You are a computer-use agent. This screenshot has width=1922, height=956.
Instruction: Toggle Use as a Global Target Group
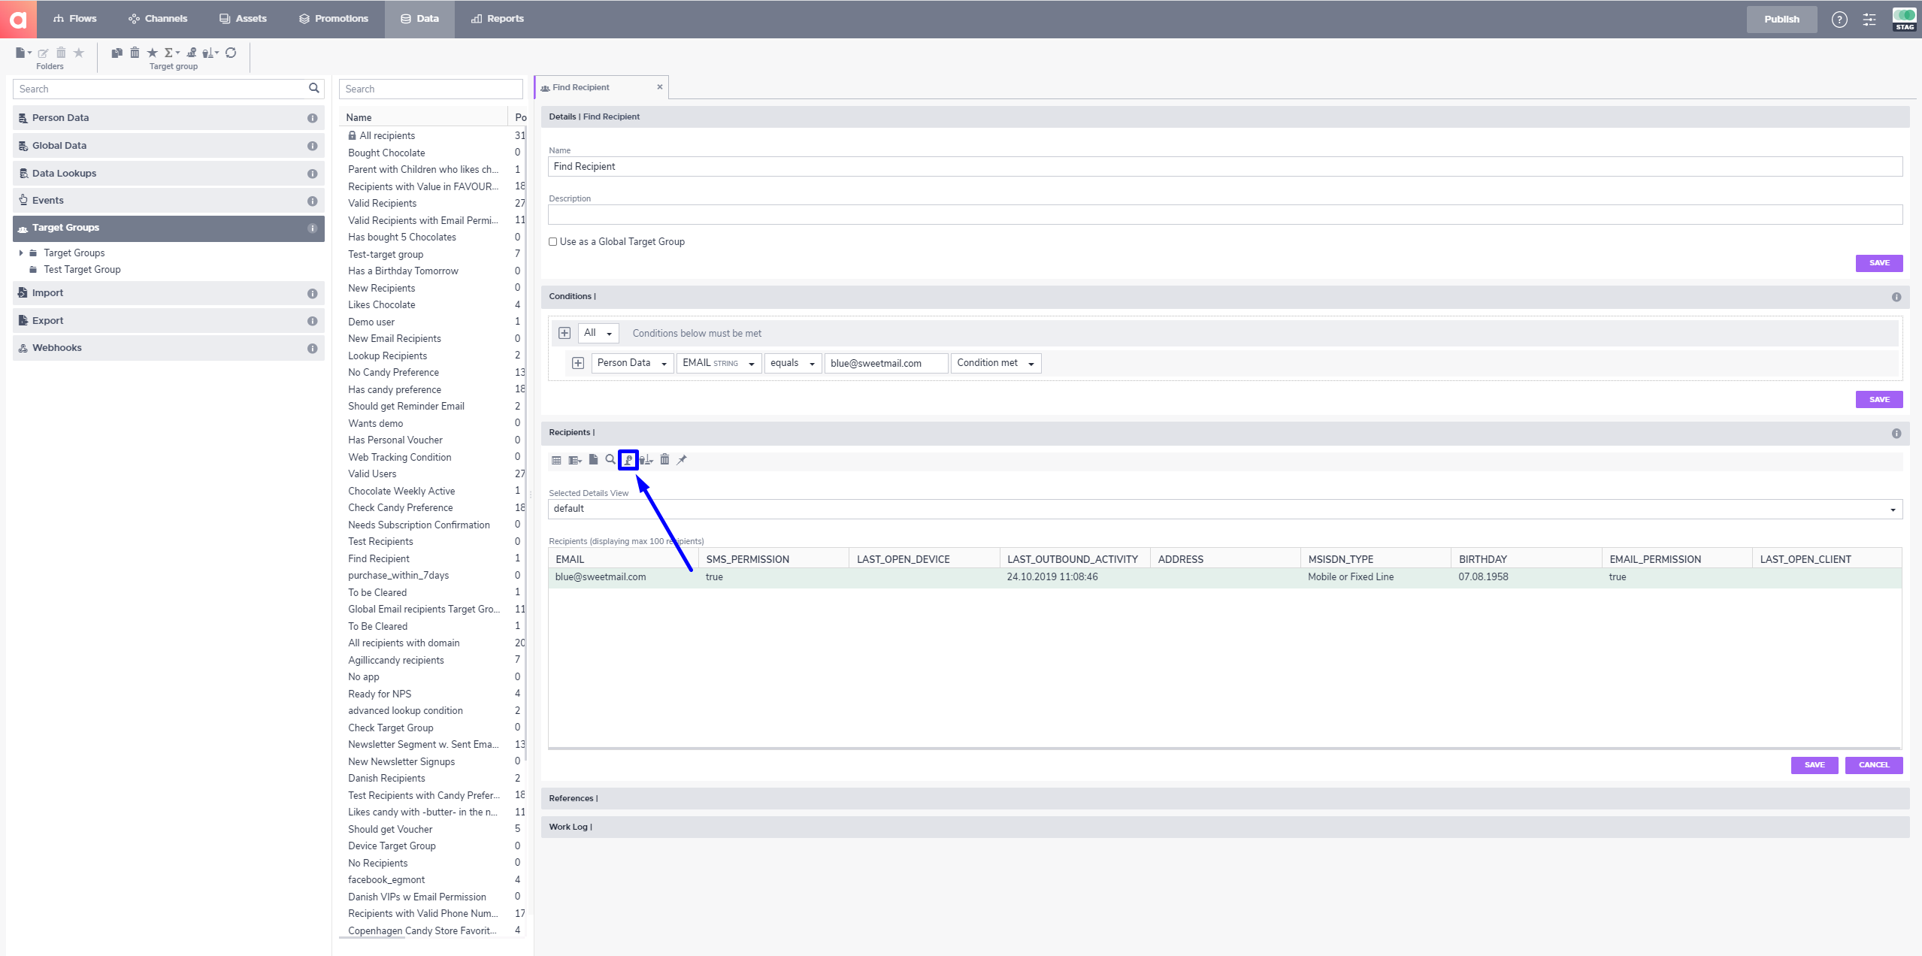click(x=553, y=242)
